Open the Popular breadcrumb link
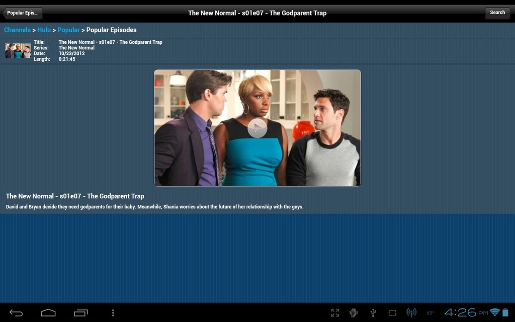This screenshot has height=322, width=515. (68, 30)
